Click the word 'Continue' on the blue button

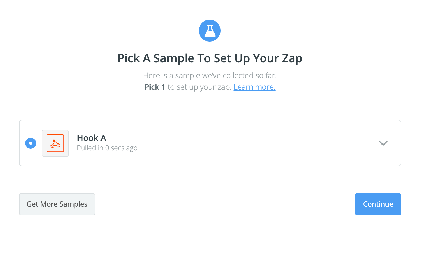pyautogui.click(x=378, y=204)
